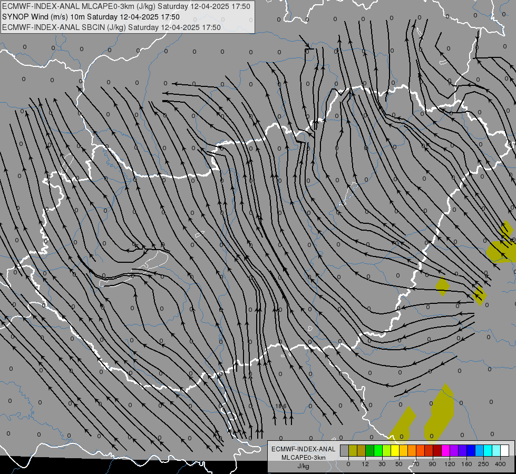Click the legend tick value 250

(483, 464)
